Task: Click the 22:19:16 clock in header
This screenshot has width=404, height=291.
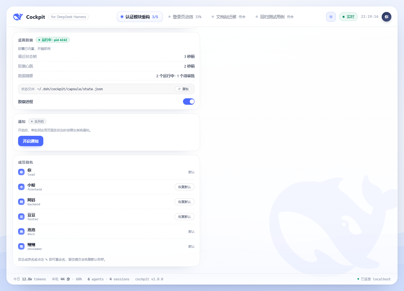Action: pos(370,16)
